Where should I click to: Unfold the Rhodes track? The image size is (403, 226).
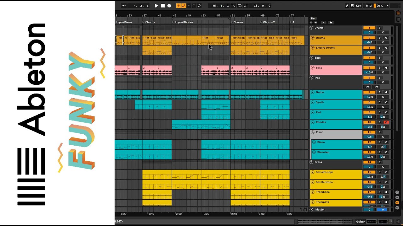click(x=313, y=122)
